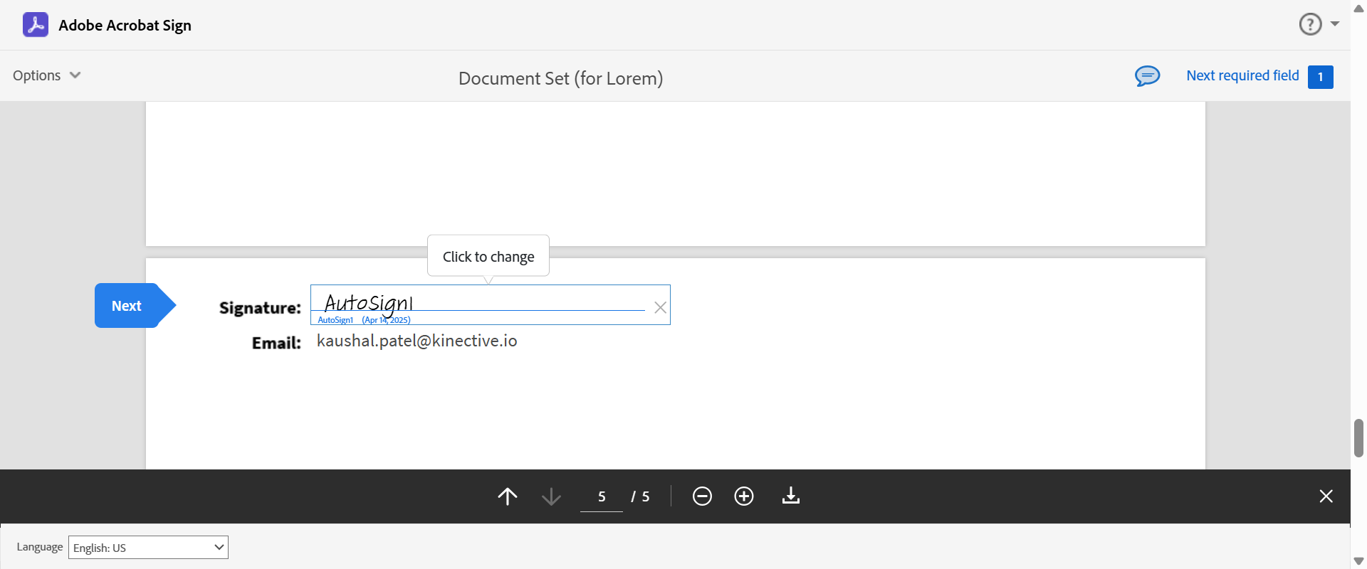Screen dimensions: 1367x569
Task: Open the comment speech bubble icon
Action: click(x=1147, y=76)
